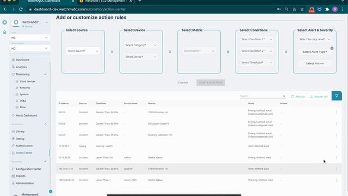Click Select Alert Type button

point(314,52)
